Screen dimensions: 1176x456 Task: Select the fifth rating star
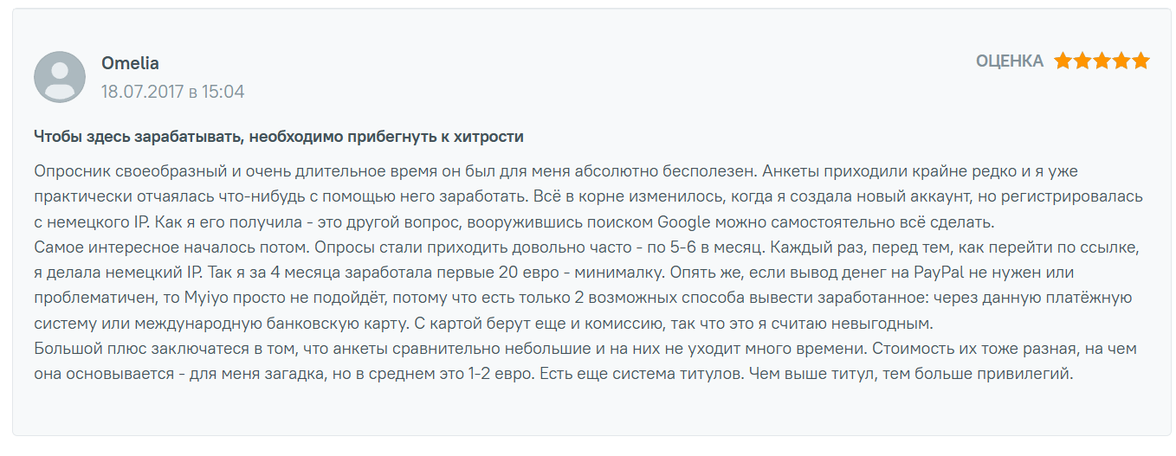tap(1141, 61)
